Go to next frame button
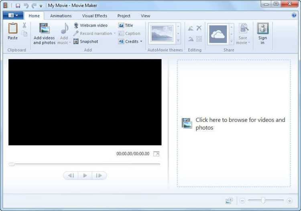301x211 pixels. (99, 176)
